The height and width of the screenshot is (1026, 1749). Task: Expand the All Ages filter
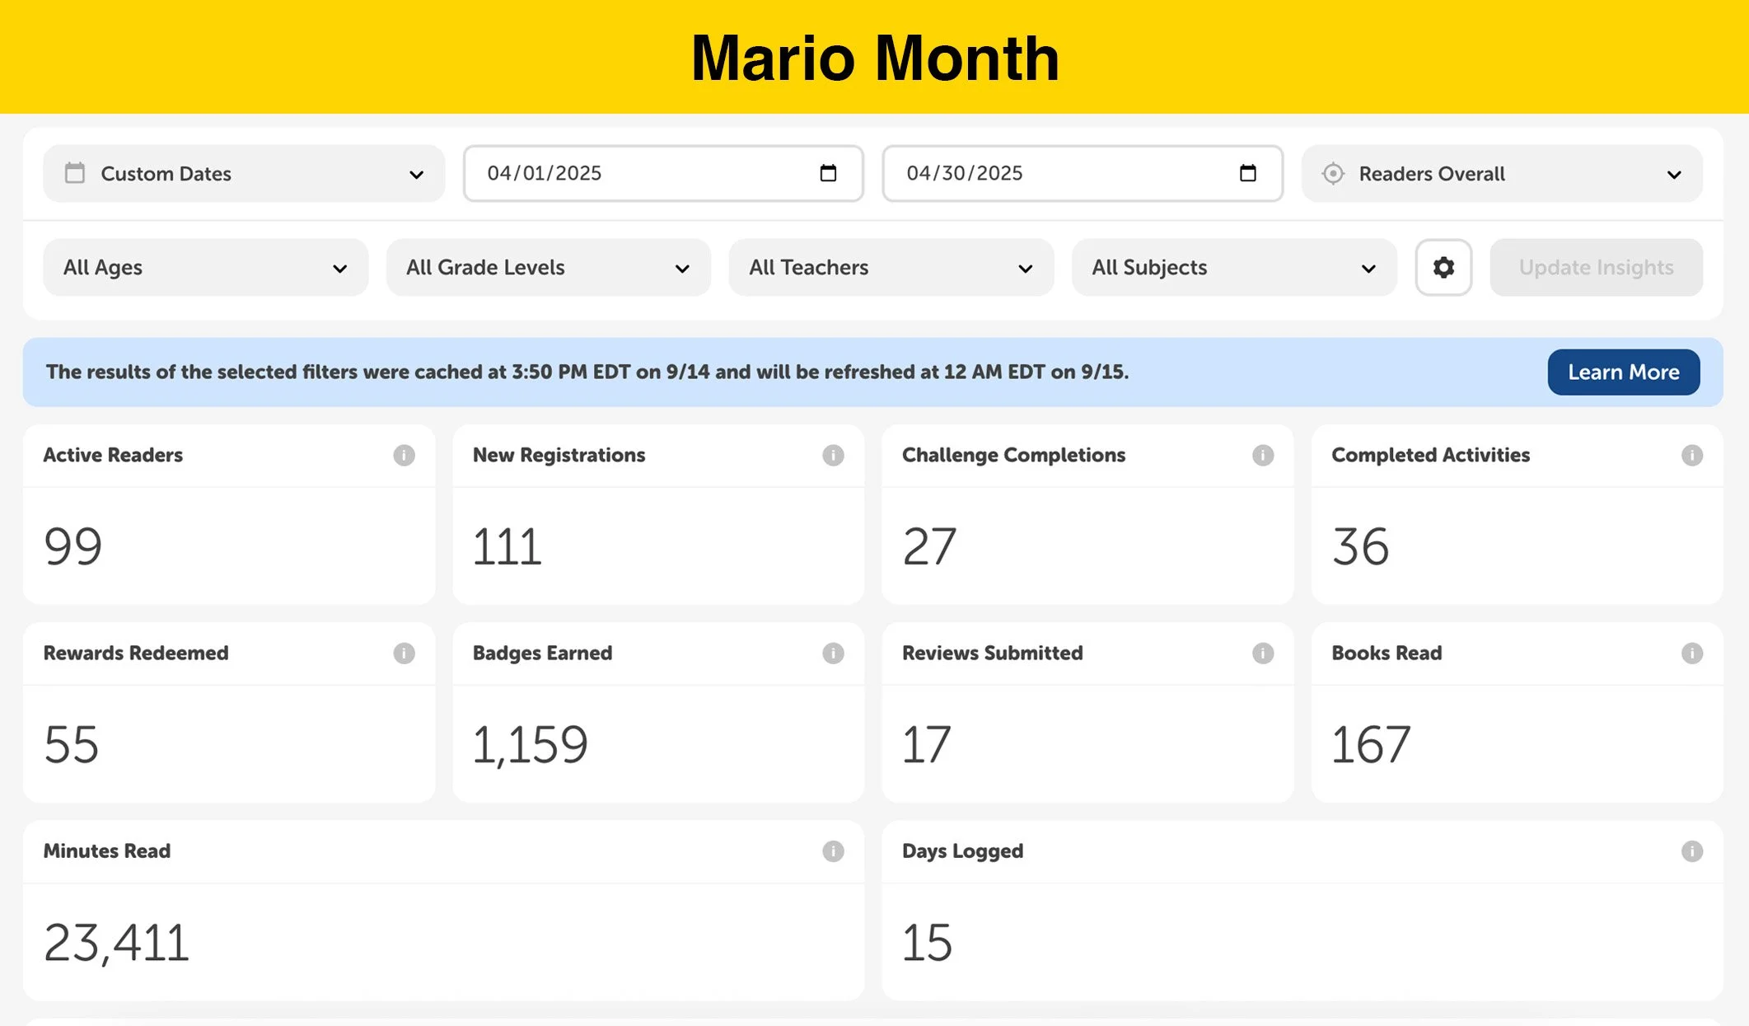pos(205,267)
